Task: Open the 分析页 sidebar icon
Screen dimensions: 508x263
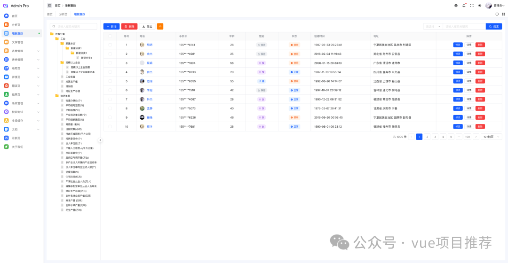Action: [x=6, y=24]
